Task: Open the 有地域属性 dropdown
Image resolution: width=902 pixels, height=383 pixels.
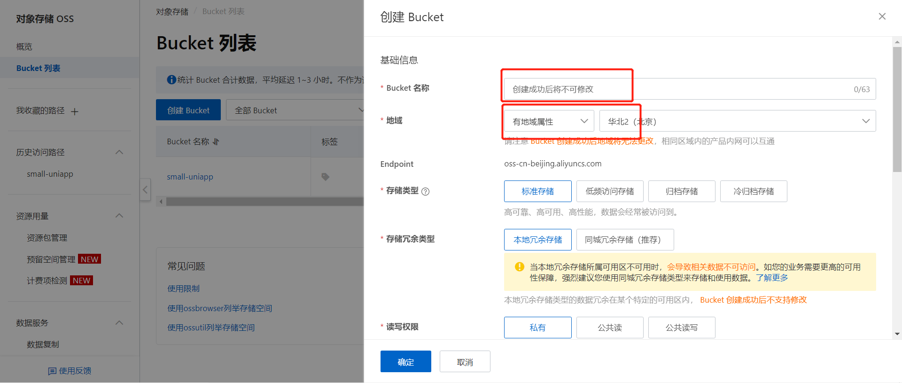Action: [x=549, y=121]
